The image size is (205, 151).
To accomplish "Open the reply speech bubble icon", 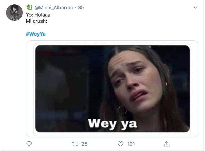I will [x=29, y=144].
